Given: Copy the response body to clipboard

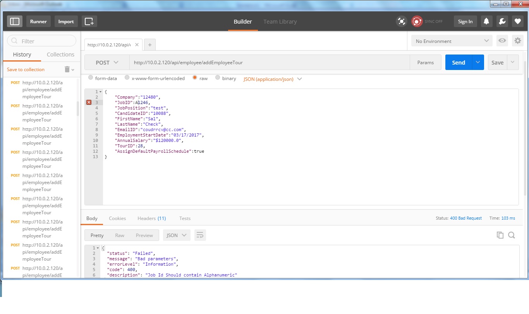Looking at the screenshot, I should [500, 235].
